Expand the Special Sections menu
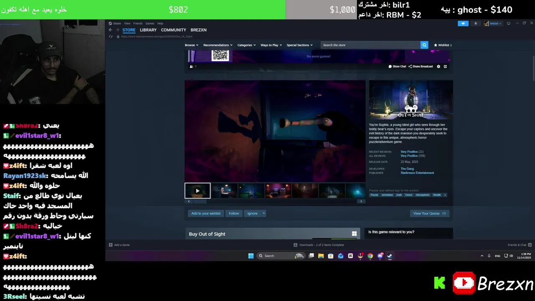 click(299, 45)
